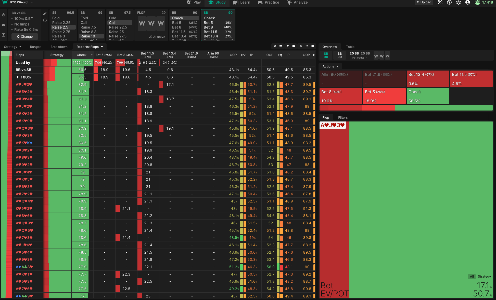Screen dimensions: 496x300
Task: Switch to grid view using the grid icon
Action: 307,46
